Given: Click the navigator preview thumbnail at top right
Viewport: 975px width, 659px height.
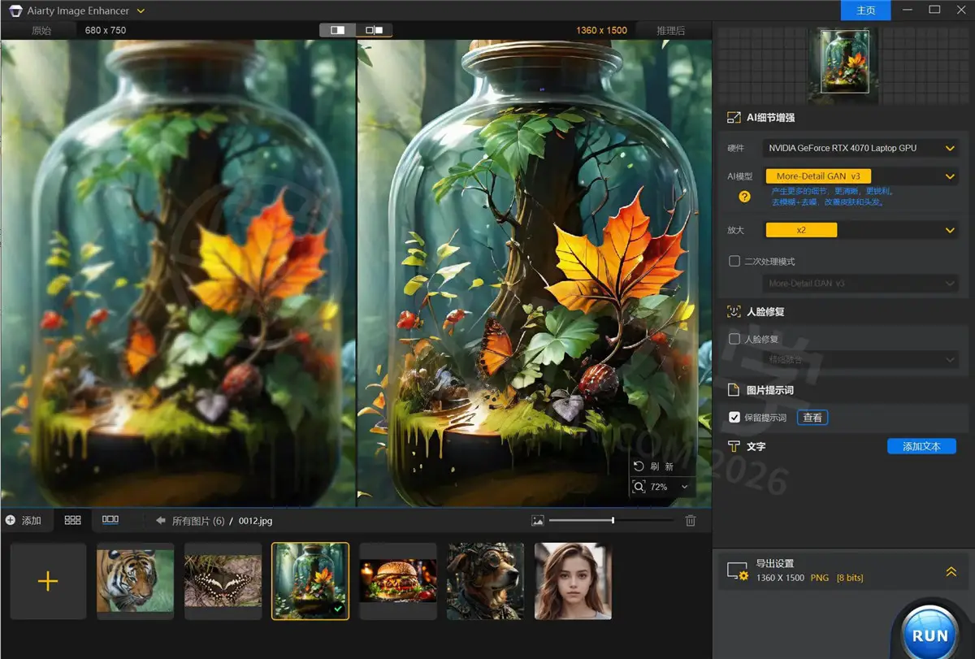Looking at the screenshot, I should (845, 63).
